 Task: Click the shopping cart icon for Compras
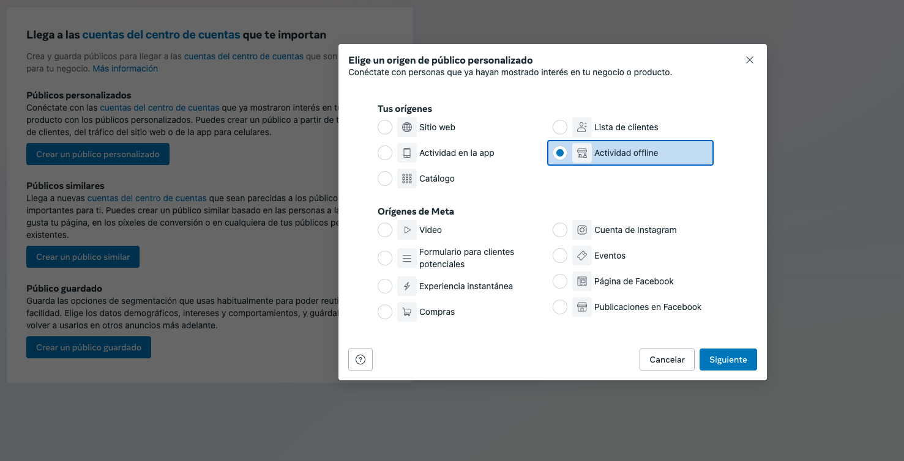(407, 312)
